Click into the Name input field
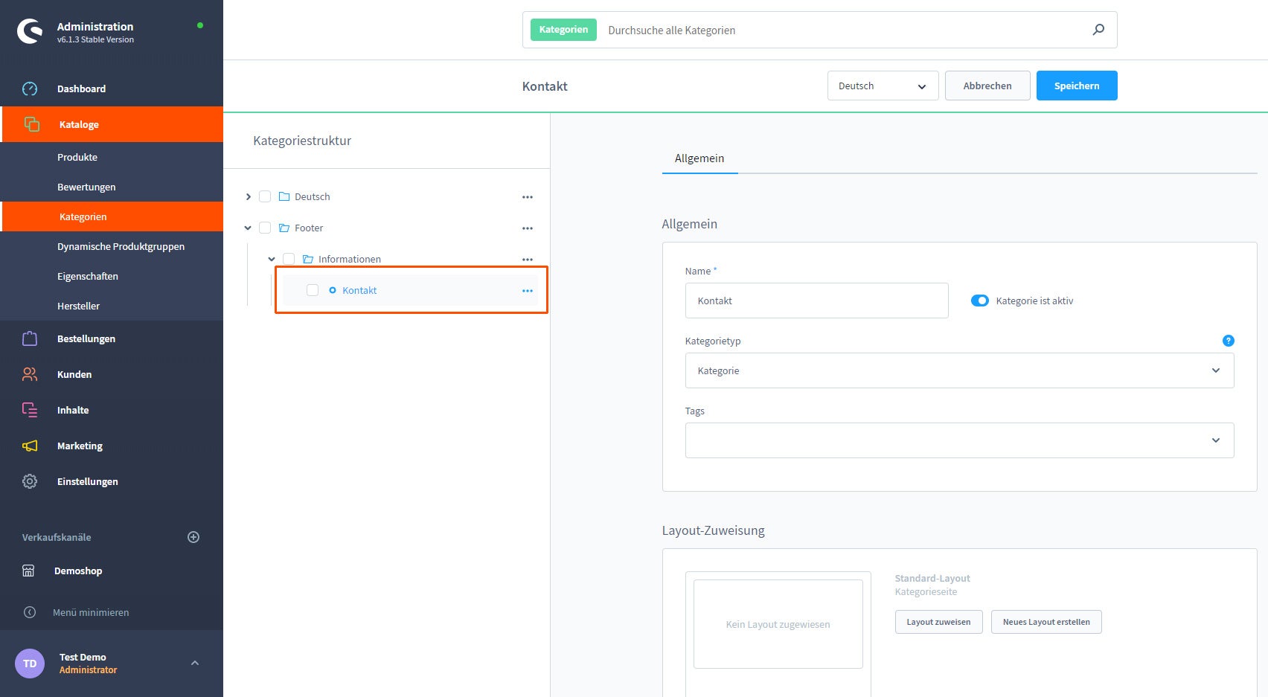Viewport: 1268px width, 697px height. [816, 301]
